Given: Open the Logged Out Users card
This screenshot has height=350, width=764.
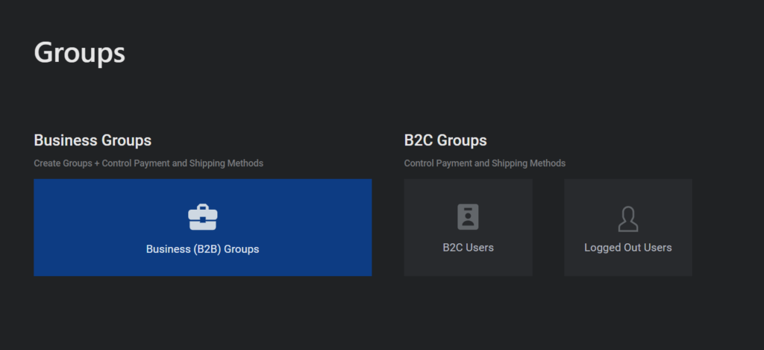Looking at the screenshot, I should click(628, 227).
